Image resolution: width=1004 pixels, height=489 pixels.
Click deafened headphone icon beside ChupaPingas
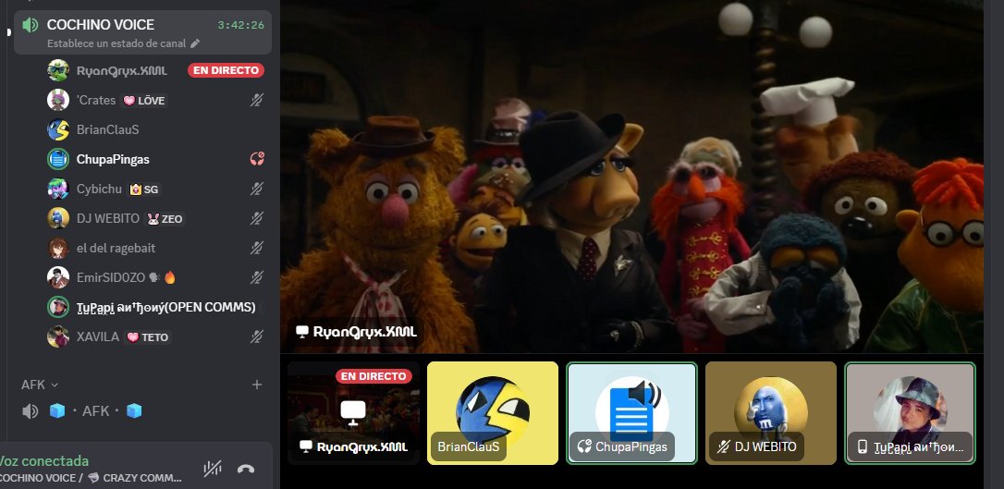(x=257, y=159)
